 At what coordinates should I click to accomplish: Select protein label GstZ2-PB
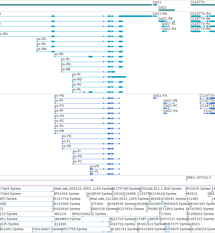click(x=170, y=101)
